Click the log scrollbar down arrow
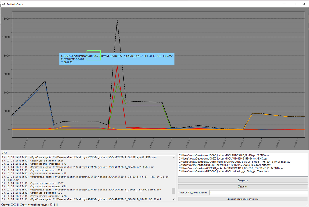The height and width of the screenshot is (207, 309). pos(173,199)
